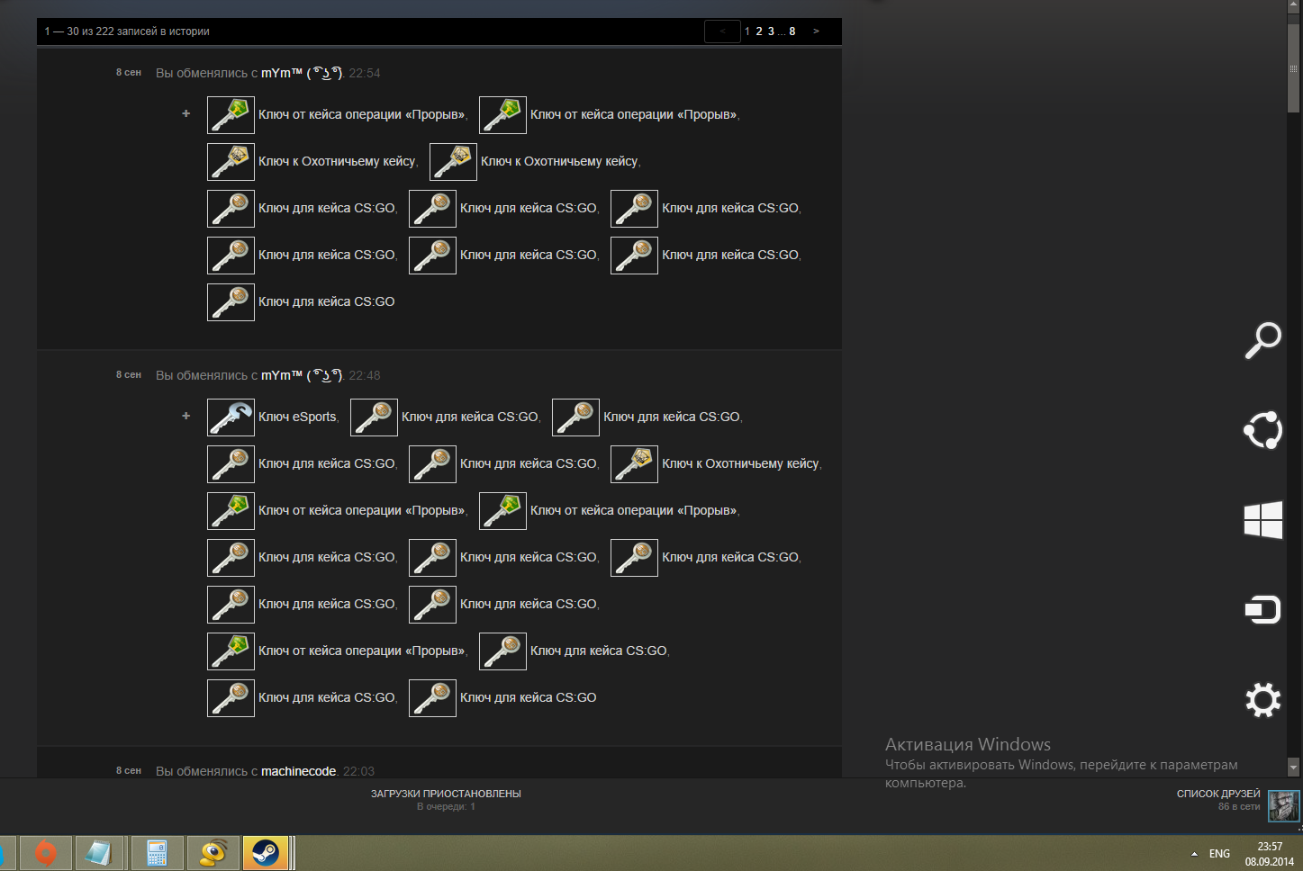The image size is (1303, 871).
Task: Open the Search charm magnifier icon
Action: 1262,340
